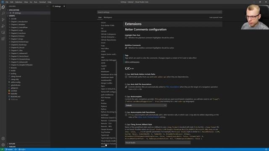This screenshot has width=269, height=151.
Task: Select Hex Editor in the settings categories
Action: click(105, 49)
